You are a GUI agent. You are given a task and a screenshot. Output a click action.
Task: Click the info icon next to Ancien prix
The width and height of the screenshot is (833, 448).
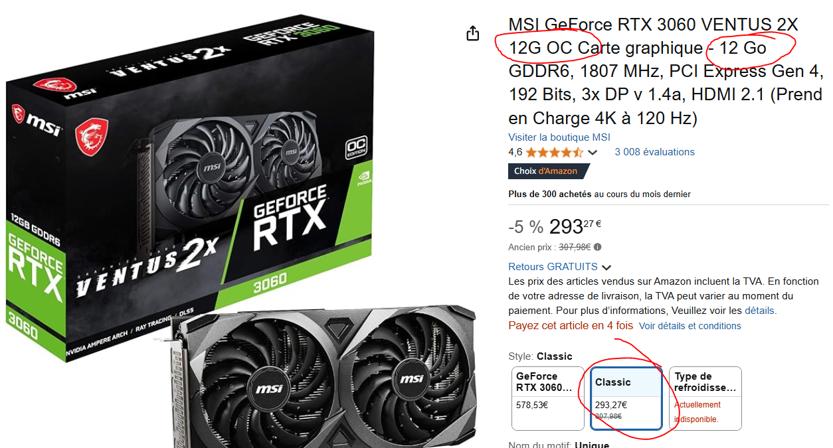coord(598,247)
